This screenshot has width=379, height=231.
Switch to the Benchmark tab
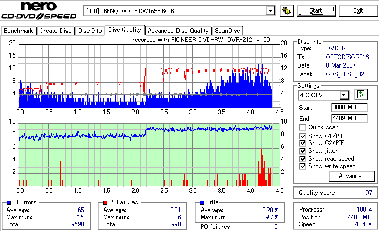coord(18,31)
